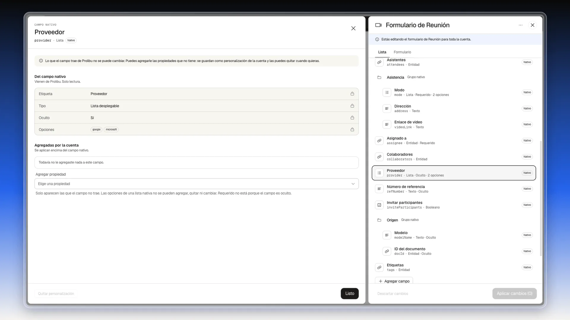Click the google option chip

tap(96, 129)
